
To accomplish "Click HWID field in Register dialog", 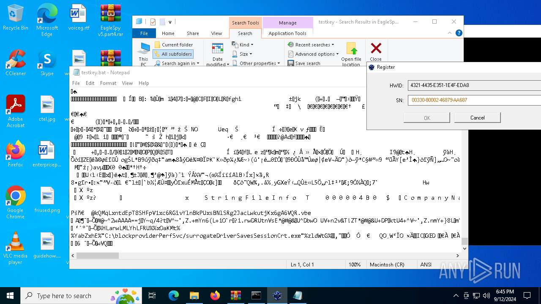I will [474, 85].
